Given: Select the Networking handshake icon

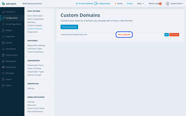Looking at the screenshot, I should click(3, 67).
